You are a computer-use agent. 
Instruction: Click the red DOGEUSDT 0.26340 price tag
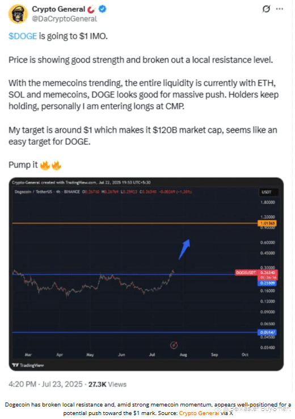pos(256,273)
